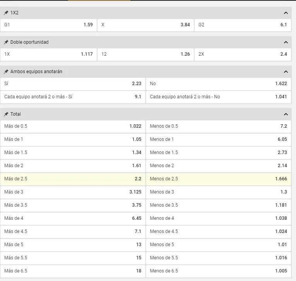Choose double chance 1X at 1.117
The height and width of the screenshot is (281, 296).
coord(48,54)
